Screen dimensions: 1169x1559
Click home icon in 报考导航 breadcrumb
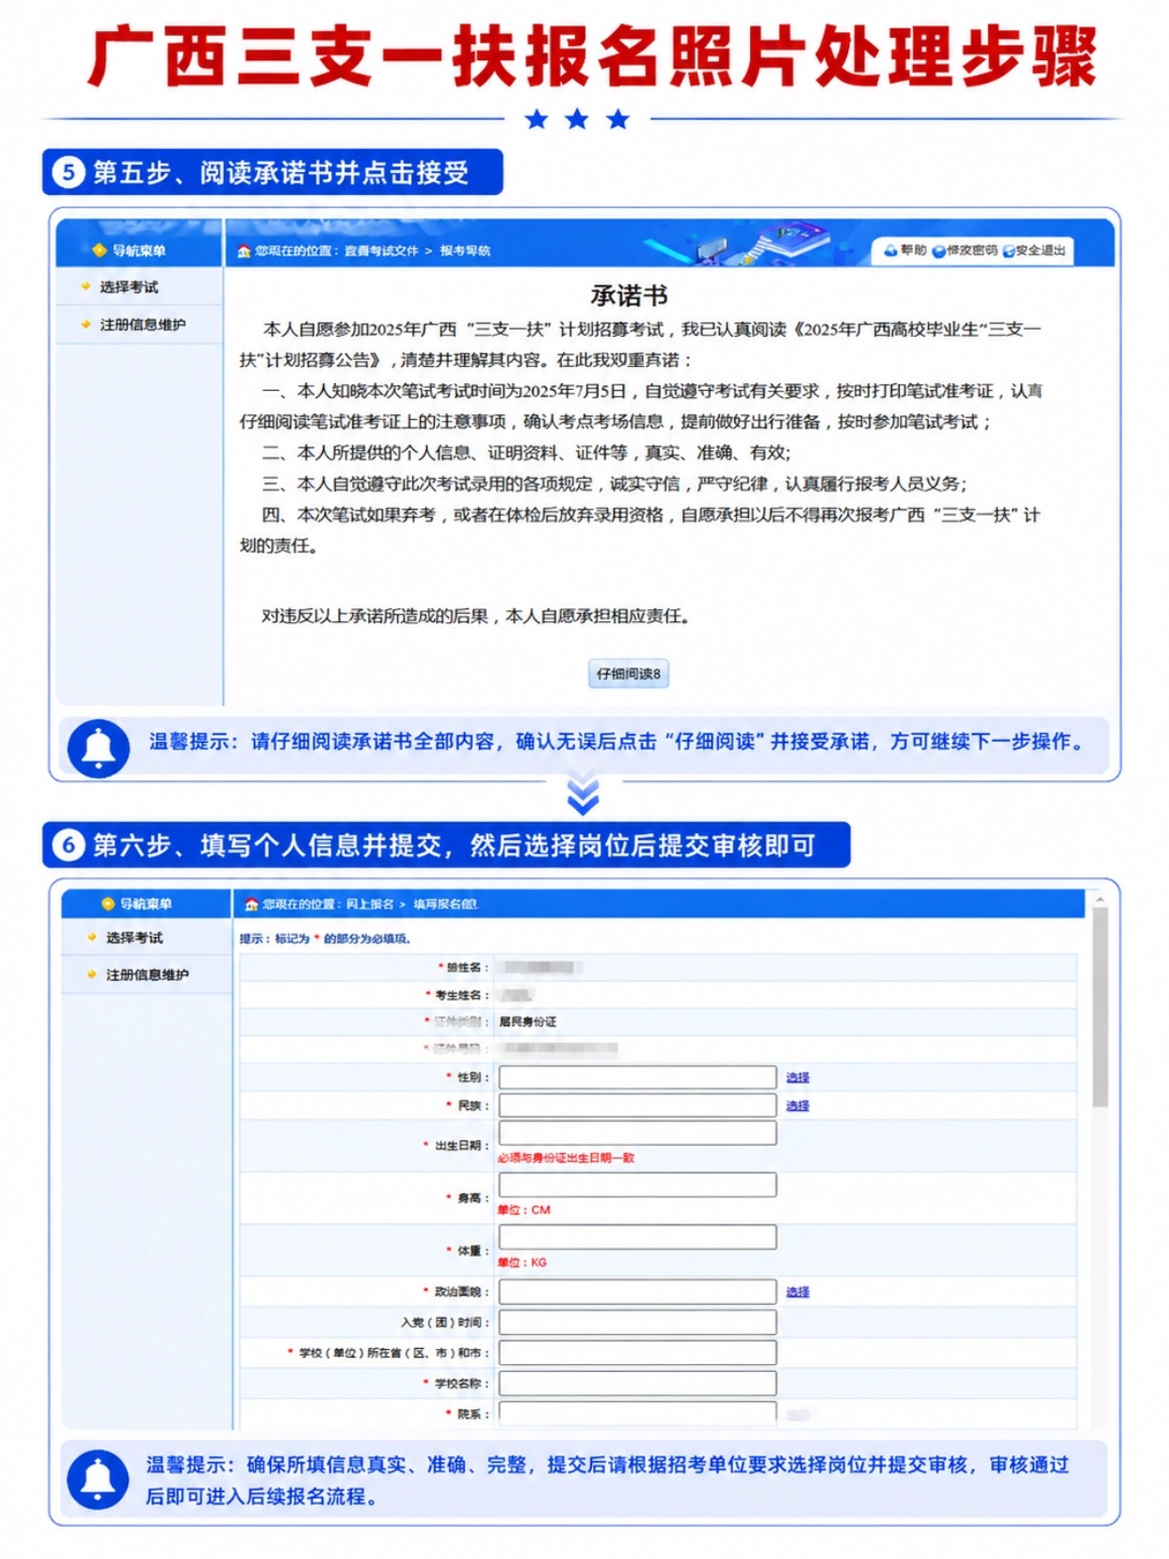pos(245,250)
